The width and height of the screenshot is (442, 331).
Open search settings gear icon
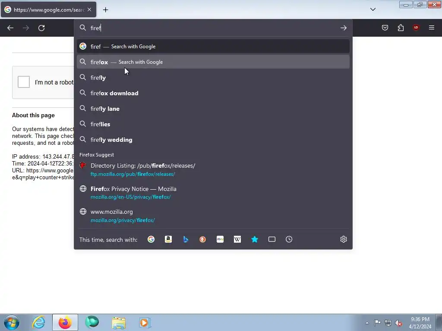tap(343, 239)
